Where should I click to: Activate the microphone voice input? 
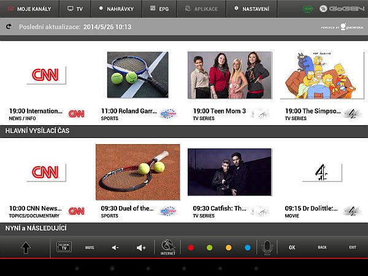pyautogui.click(x=266, y=247)
